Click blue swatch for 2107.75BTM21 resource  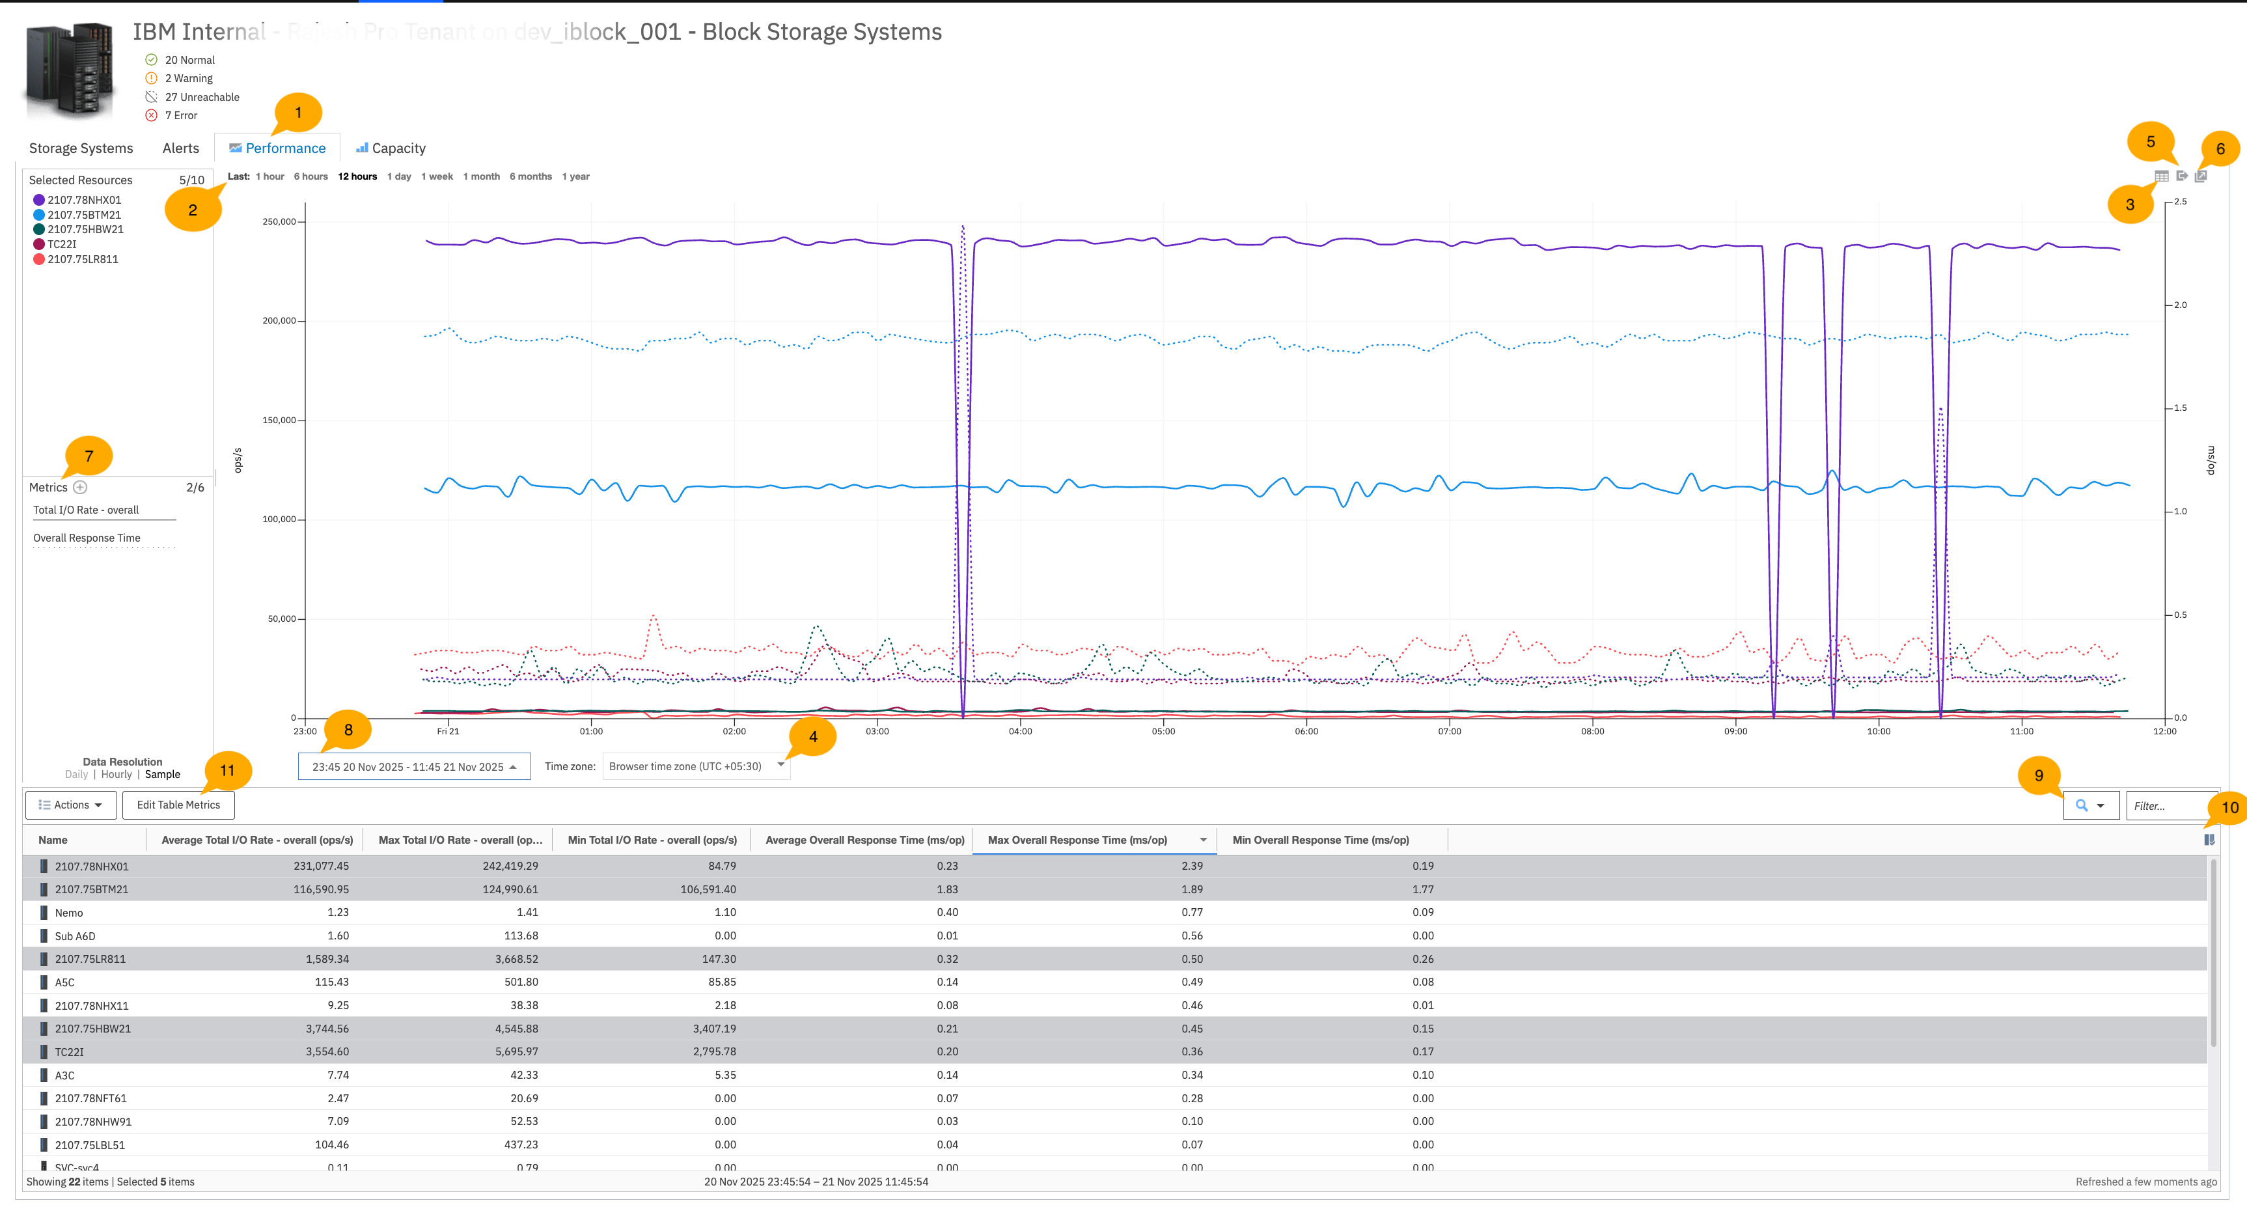pos(38,215)
